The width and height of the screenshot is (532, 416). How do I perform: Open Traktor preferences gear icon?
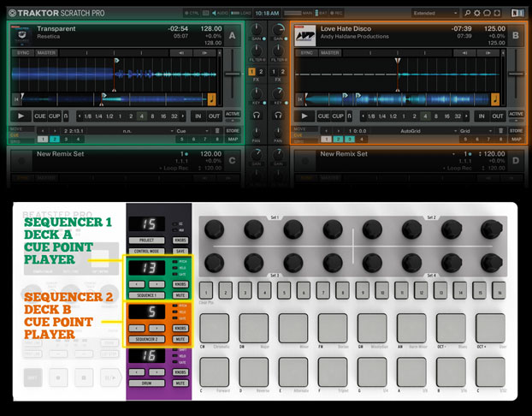coord(477,13)
